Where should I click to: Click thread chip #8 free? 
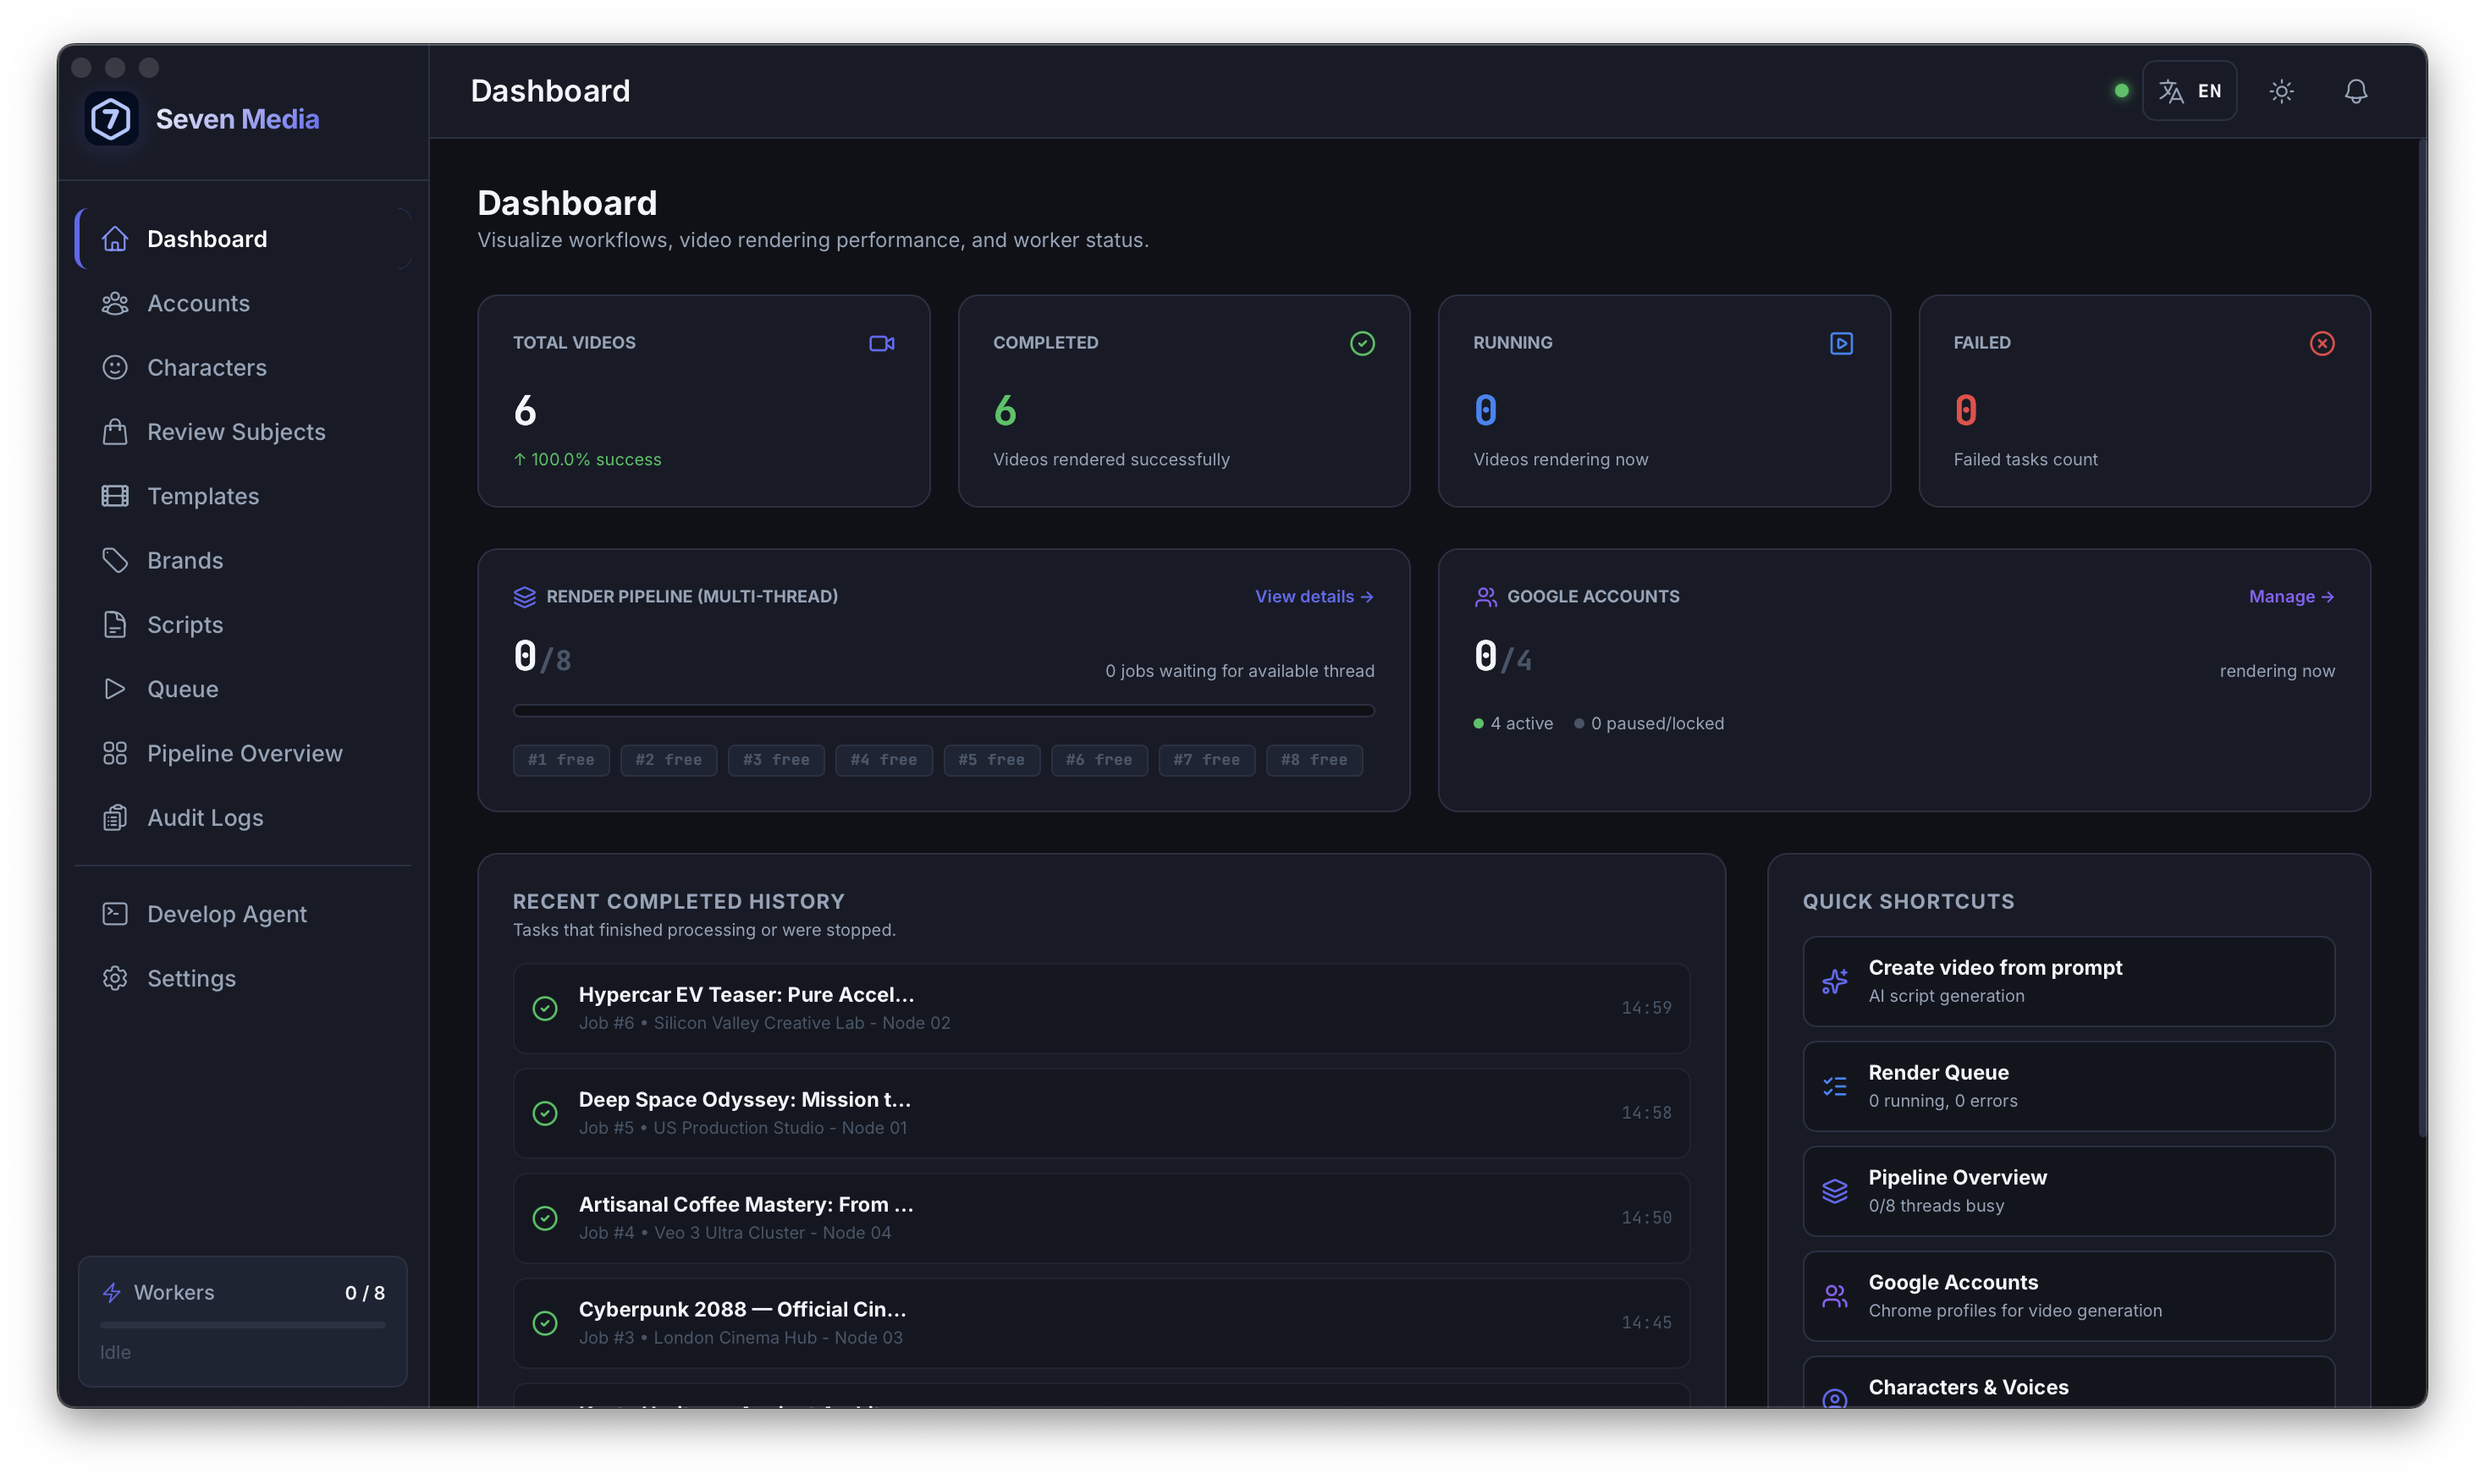pyautogui.click(x=1314, y=761)
